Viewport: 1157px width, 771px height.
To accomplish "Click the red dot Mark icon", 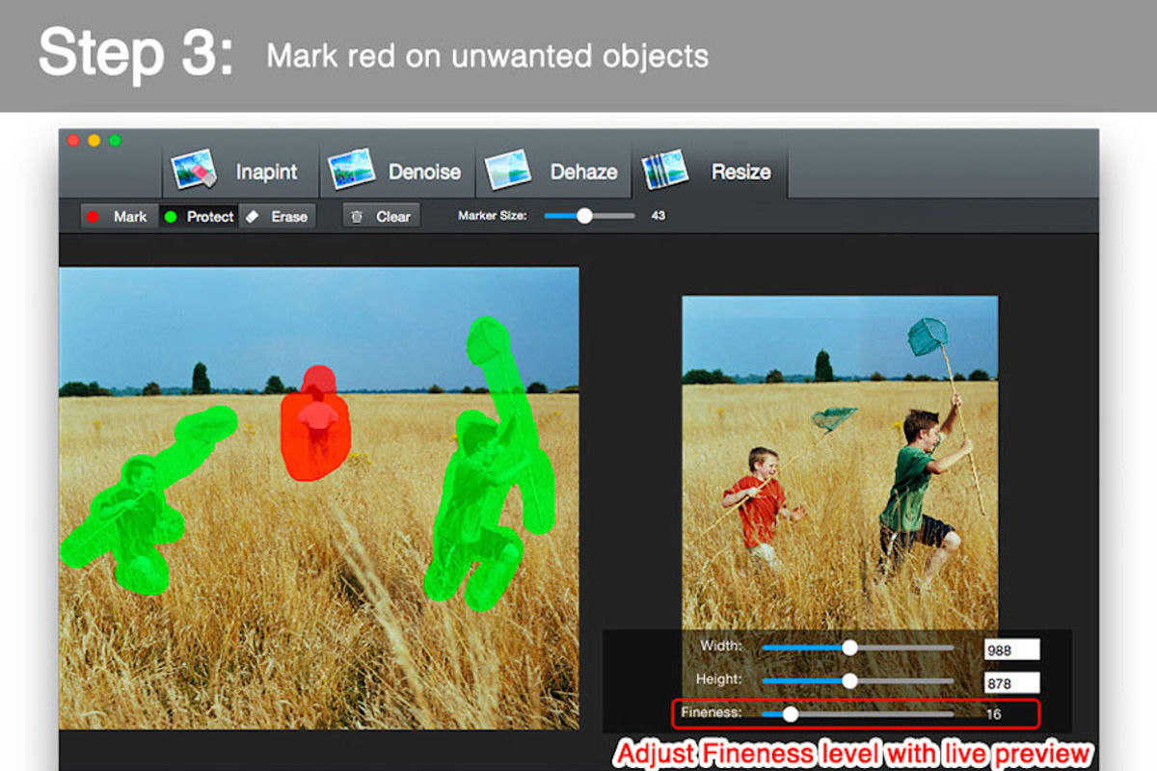I will pos(93,217).
